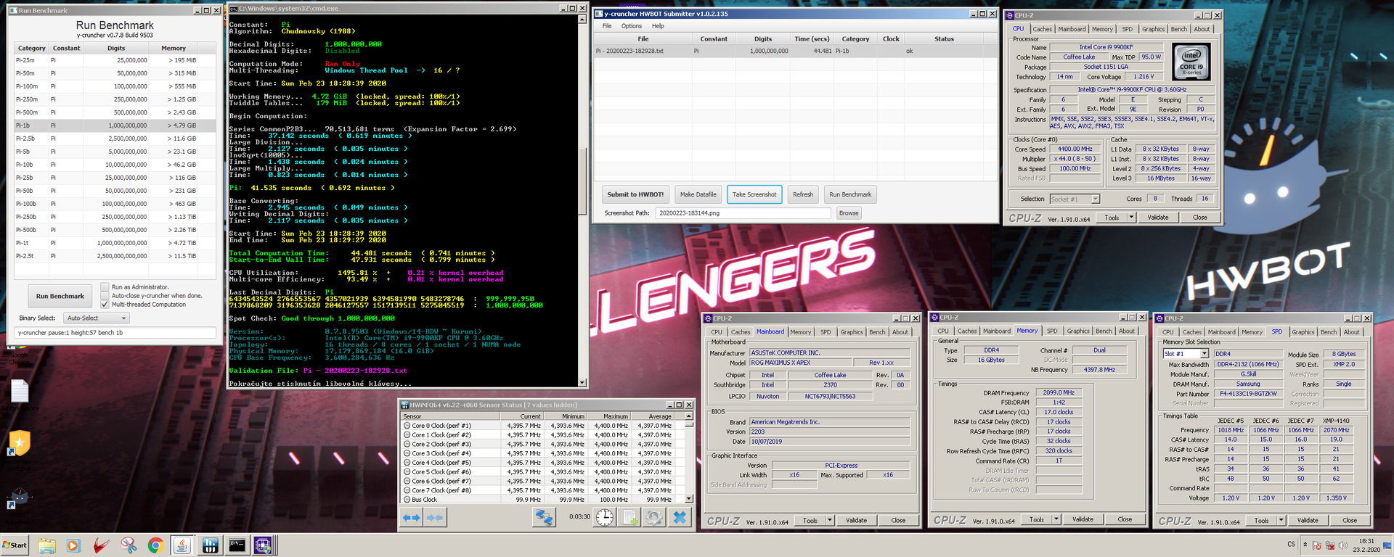Screen dimensions: 1394x557
Task: Open red wing app taskbar icon
Action: (101, 545)
